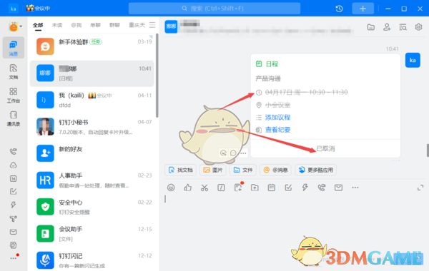Open the 人事助手 conversation

tap(92, 180)
